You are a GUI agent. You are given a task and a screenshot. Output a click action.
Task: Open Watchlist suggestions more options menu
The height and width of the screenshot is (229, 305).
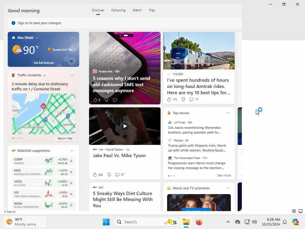click(x=72, y=151)
